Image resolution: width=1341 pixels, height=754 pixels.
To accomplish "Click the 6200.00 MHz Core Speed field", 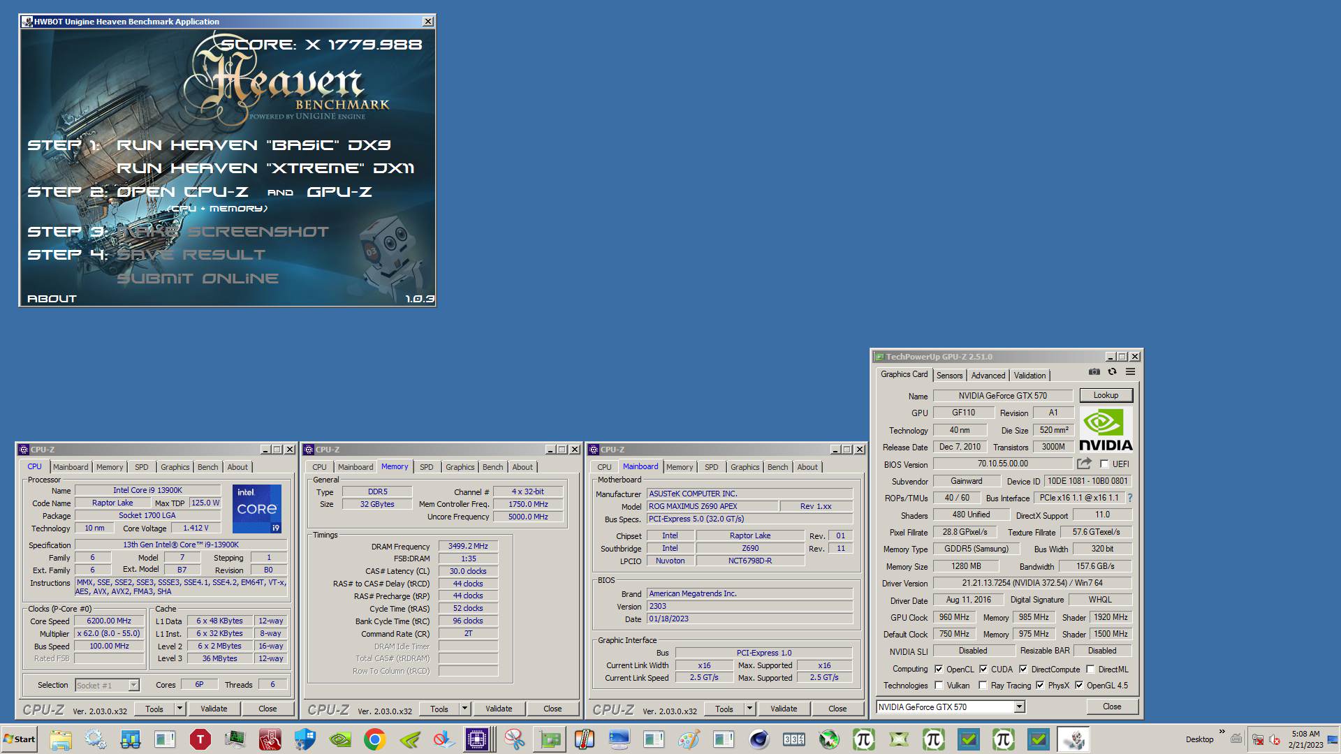I will point(109,621).
